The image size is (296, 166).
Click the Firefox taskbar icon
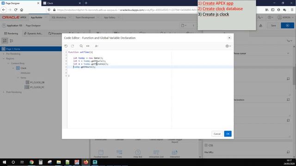[x=86, y=162]
